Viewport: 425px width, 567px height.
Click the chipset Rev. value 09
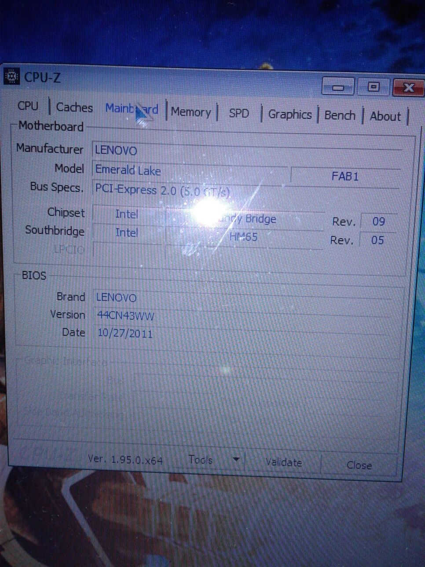378,221
